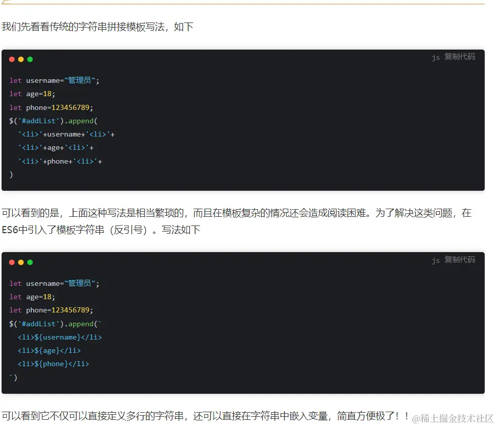Click let phone=123456789 in first code block

click(x=51, y=107)
